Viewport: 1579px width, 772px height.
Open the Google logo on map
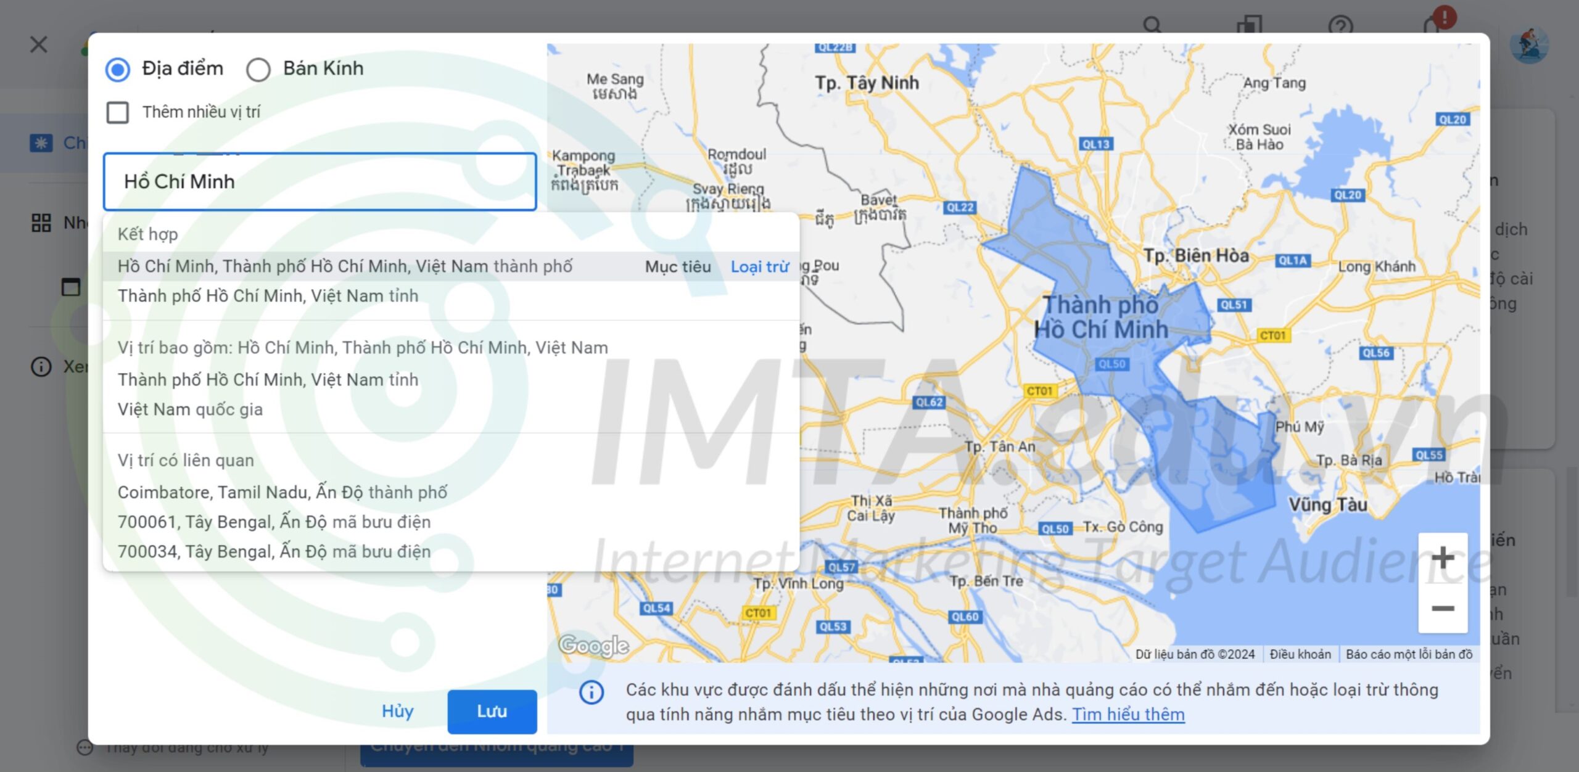[x=593, y=645]
